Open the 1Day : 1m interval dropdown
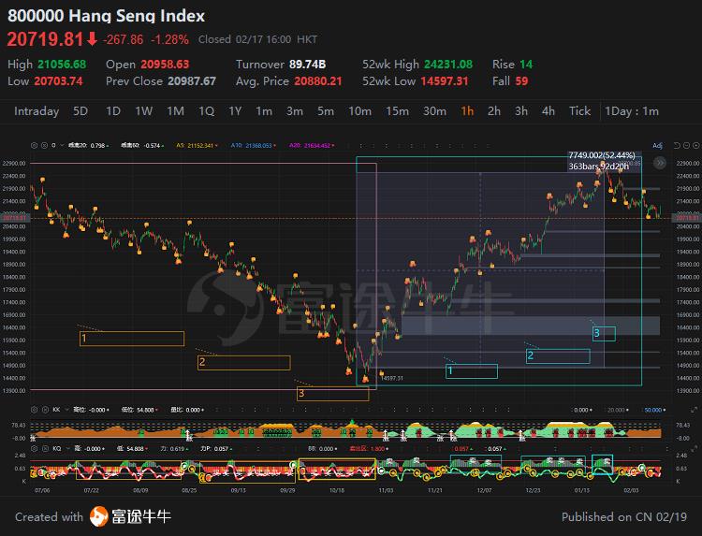The width and height of the screenshot is (702, 536). [631, 111]
